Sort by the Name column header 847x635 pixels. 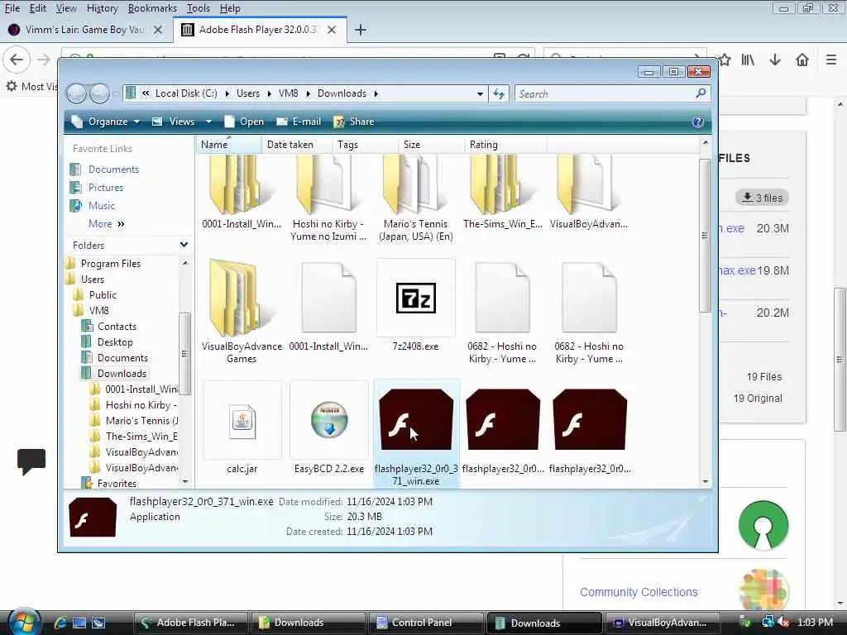point(228,145)
